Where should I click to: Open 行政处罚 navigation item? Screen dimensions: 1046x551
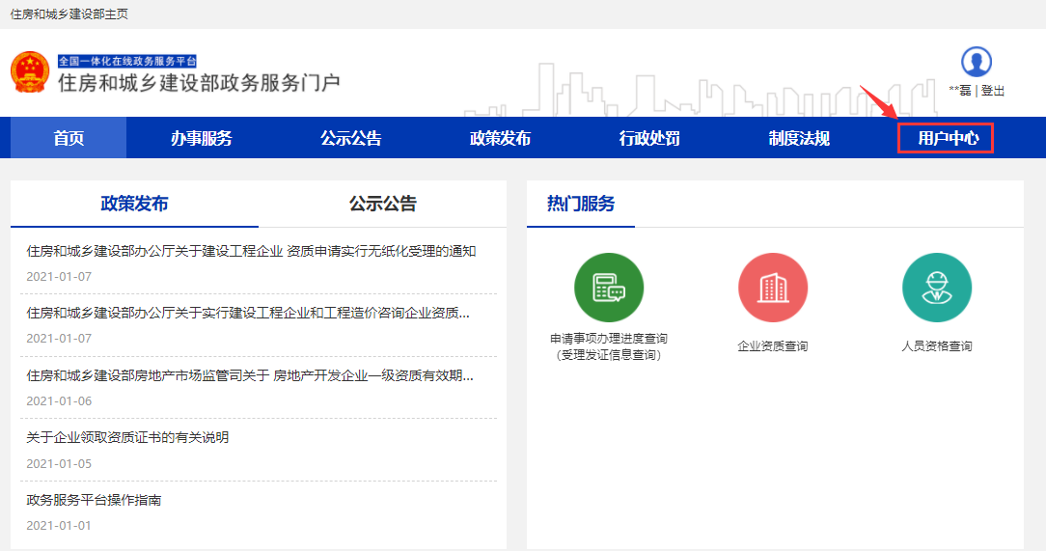[649, 138]
